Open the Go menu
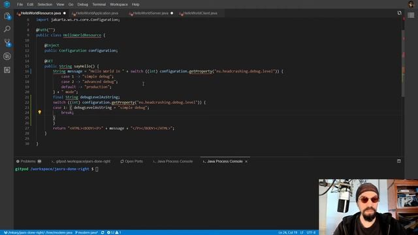 (x=71, y=5)
